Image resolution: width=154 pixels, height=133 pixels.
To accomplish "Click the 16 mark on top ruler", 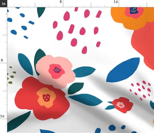I will coord(116,2).
